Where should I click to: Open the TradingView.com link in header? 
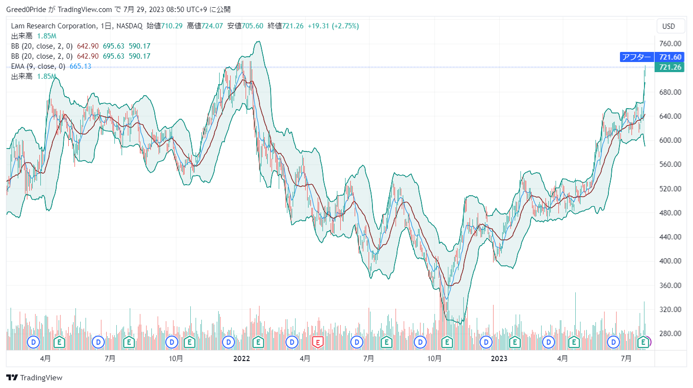click(x=86, y=9)
